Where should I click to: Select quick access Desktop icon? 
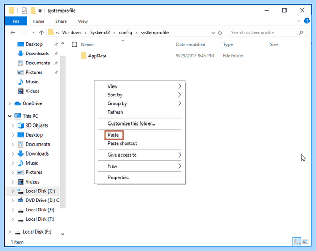click(x=21, y=44)
